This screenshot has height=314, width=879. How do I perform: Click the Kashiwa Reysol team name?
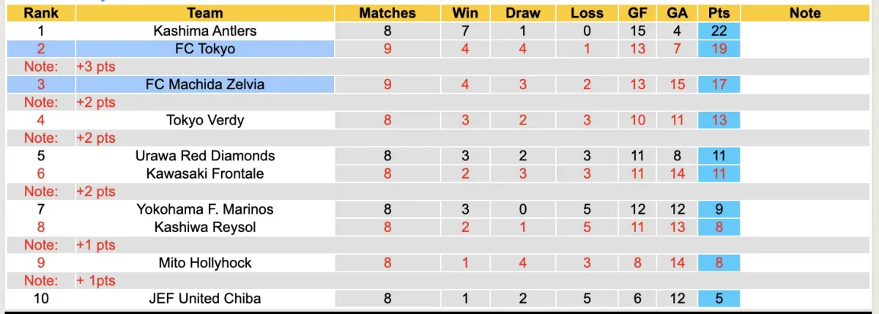pyautogui.click(x=205, y=227)
